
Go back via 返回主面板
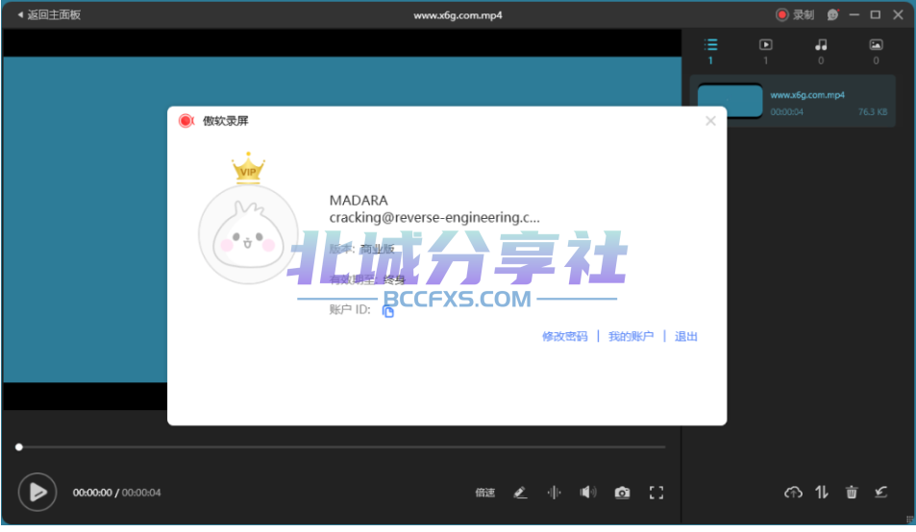[x=48, y=14]
